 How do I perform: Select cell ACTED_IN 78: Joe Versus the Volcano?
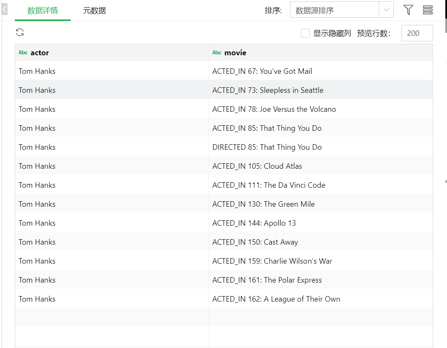(x=321, y=109)
